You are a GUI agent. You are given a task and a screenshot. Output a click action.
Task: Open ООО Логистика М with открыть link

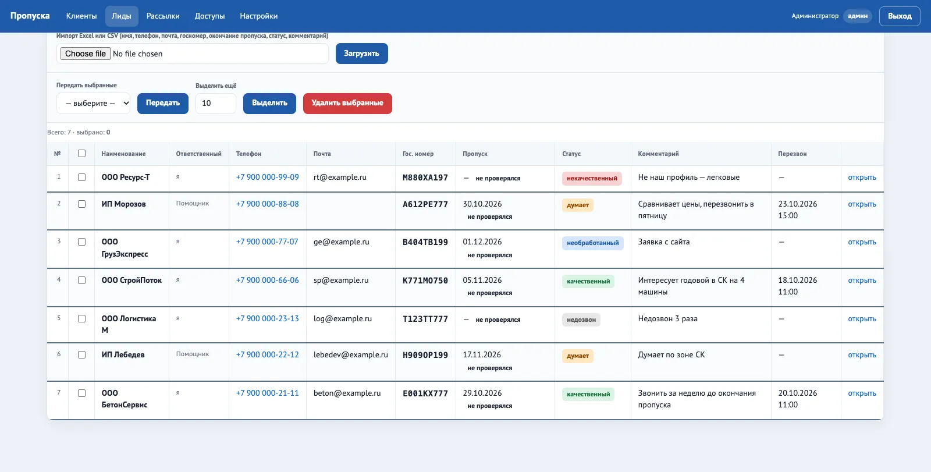[862, 319]
